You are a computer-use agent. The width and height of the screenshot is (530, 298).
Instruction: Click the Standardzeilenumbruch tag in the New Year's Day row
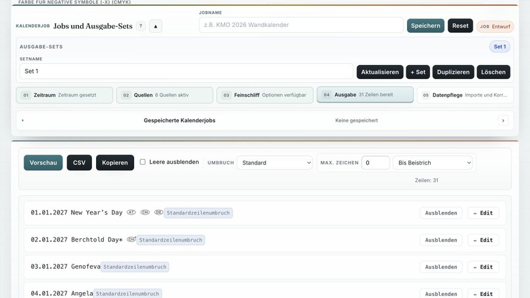coord(198,212)
